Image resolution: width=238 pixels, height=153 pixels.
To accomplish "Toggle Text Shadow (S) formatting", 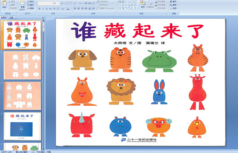I will point(54,9).
